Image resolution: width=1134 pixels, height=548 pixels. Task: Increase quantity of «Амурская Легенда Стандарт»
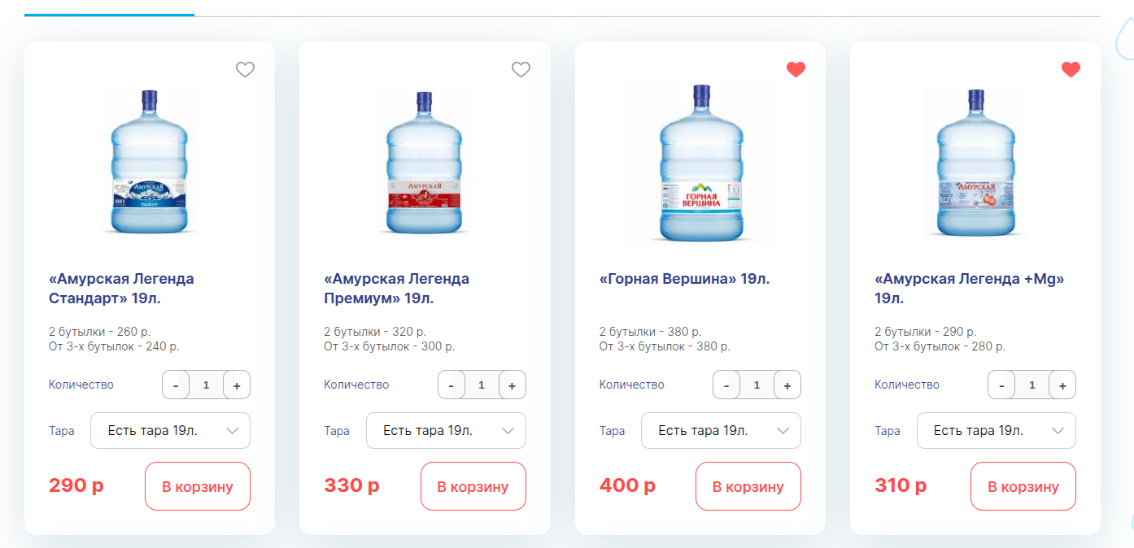pyautogui.click(x=237, y=385)
